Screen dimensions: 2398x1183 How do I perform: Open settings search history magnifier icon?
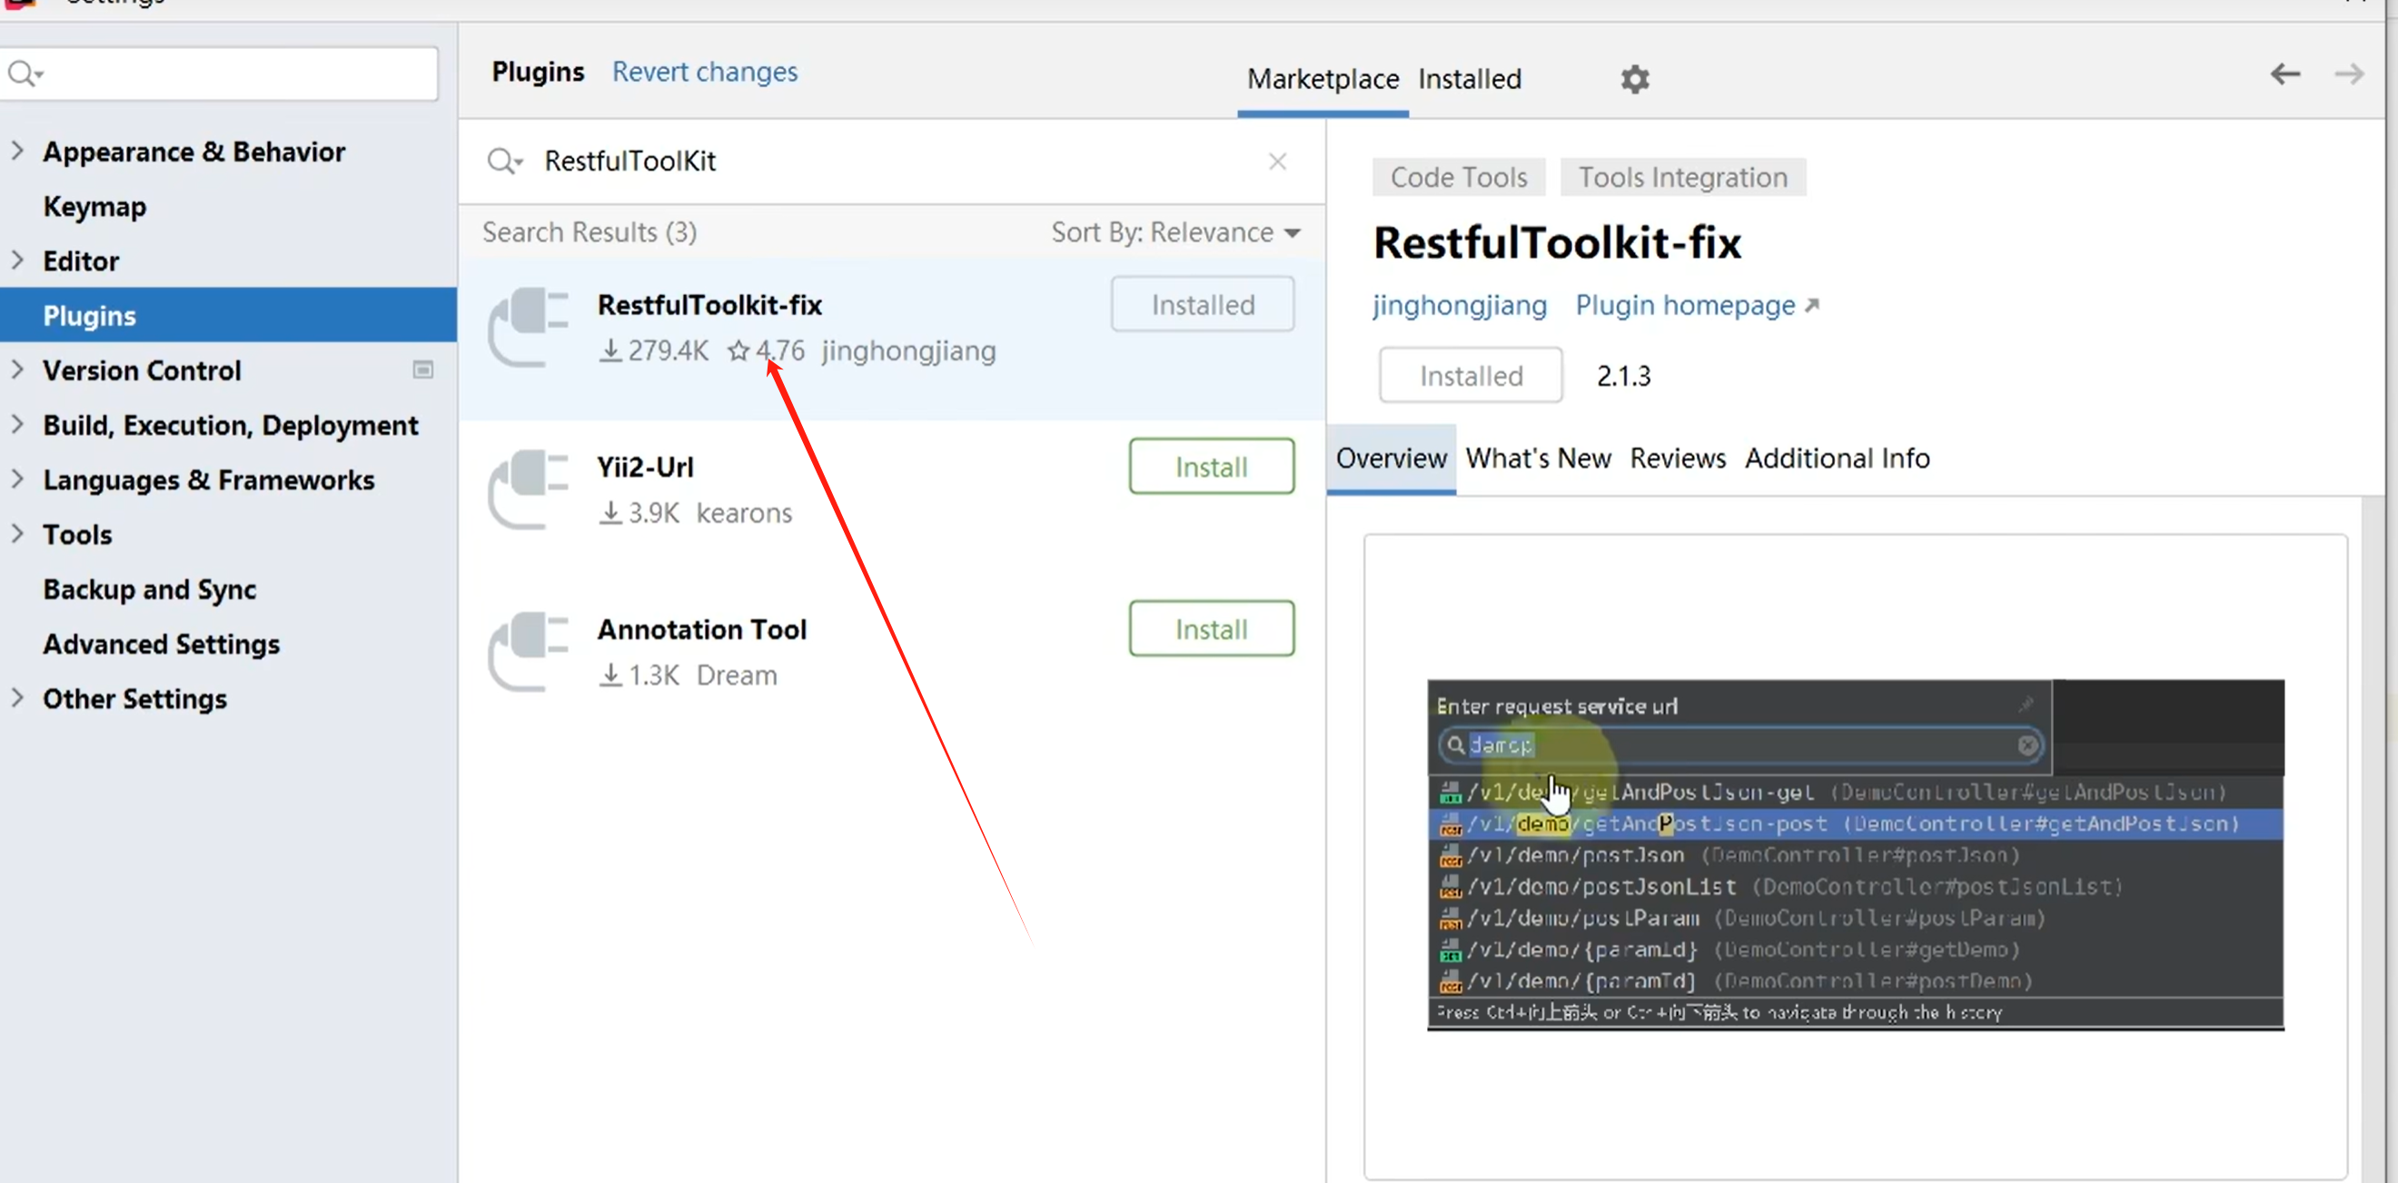(25, 74)
